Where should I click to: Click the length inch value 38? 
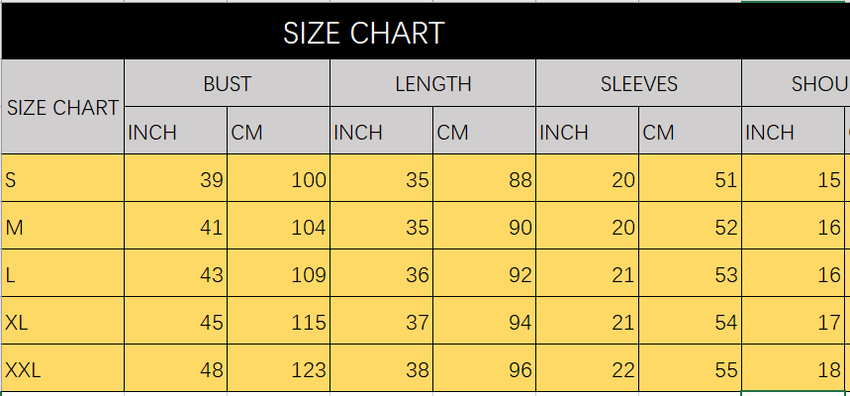click(381, 368)
